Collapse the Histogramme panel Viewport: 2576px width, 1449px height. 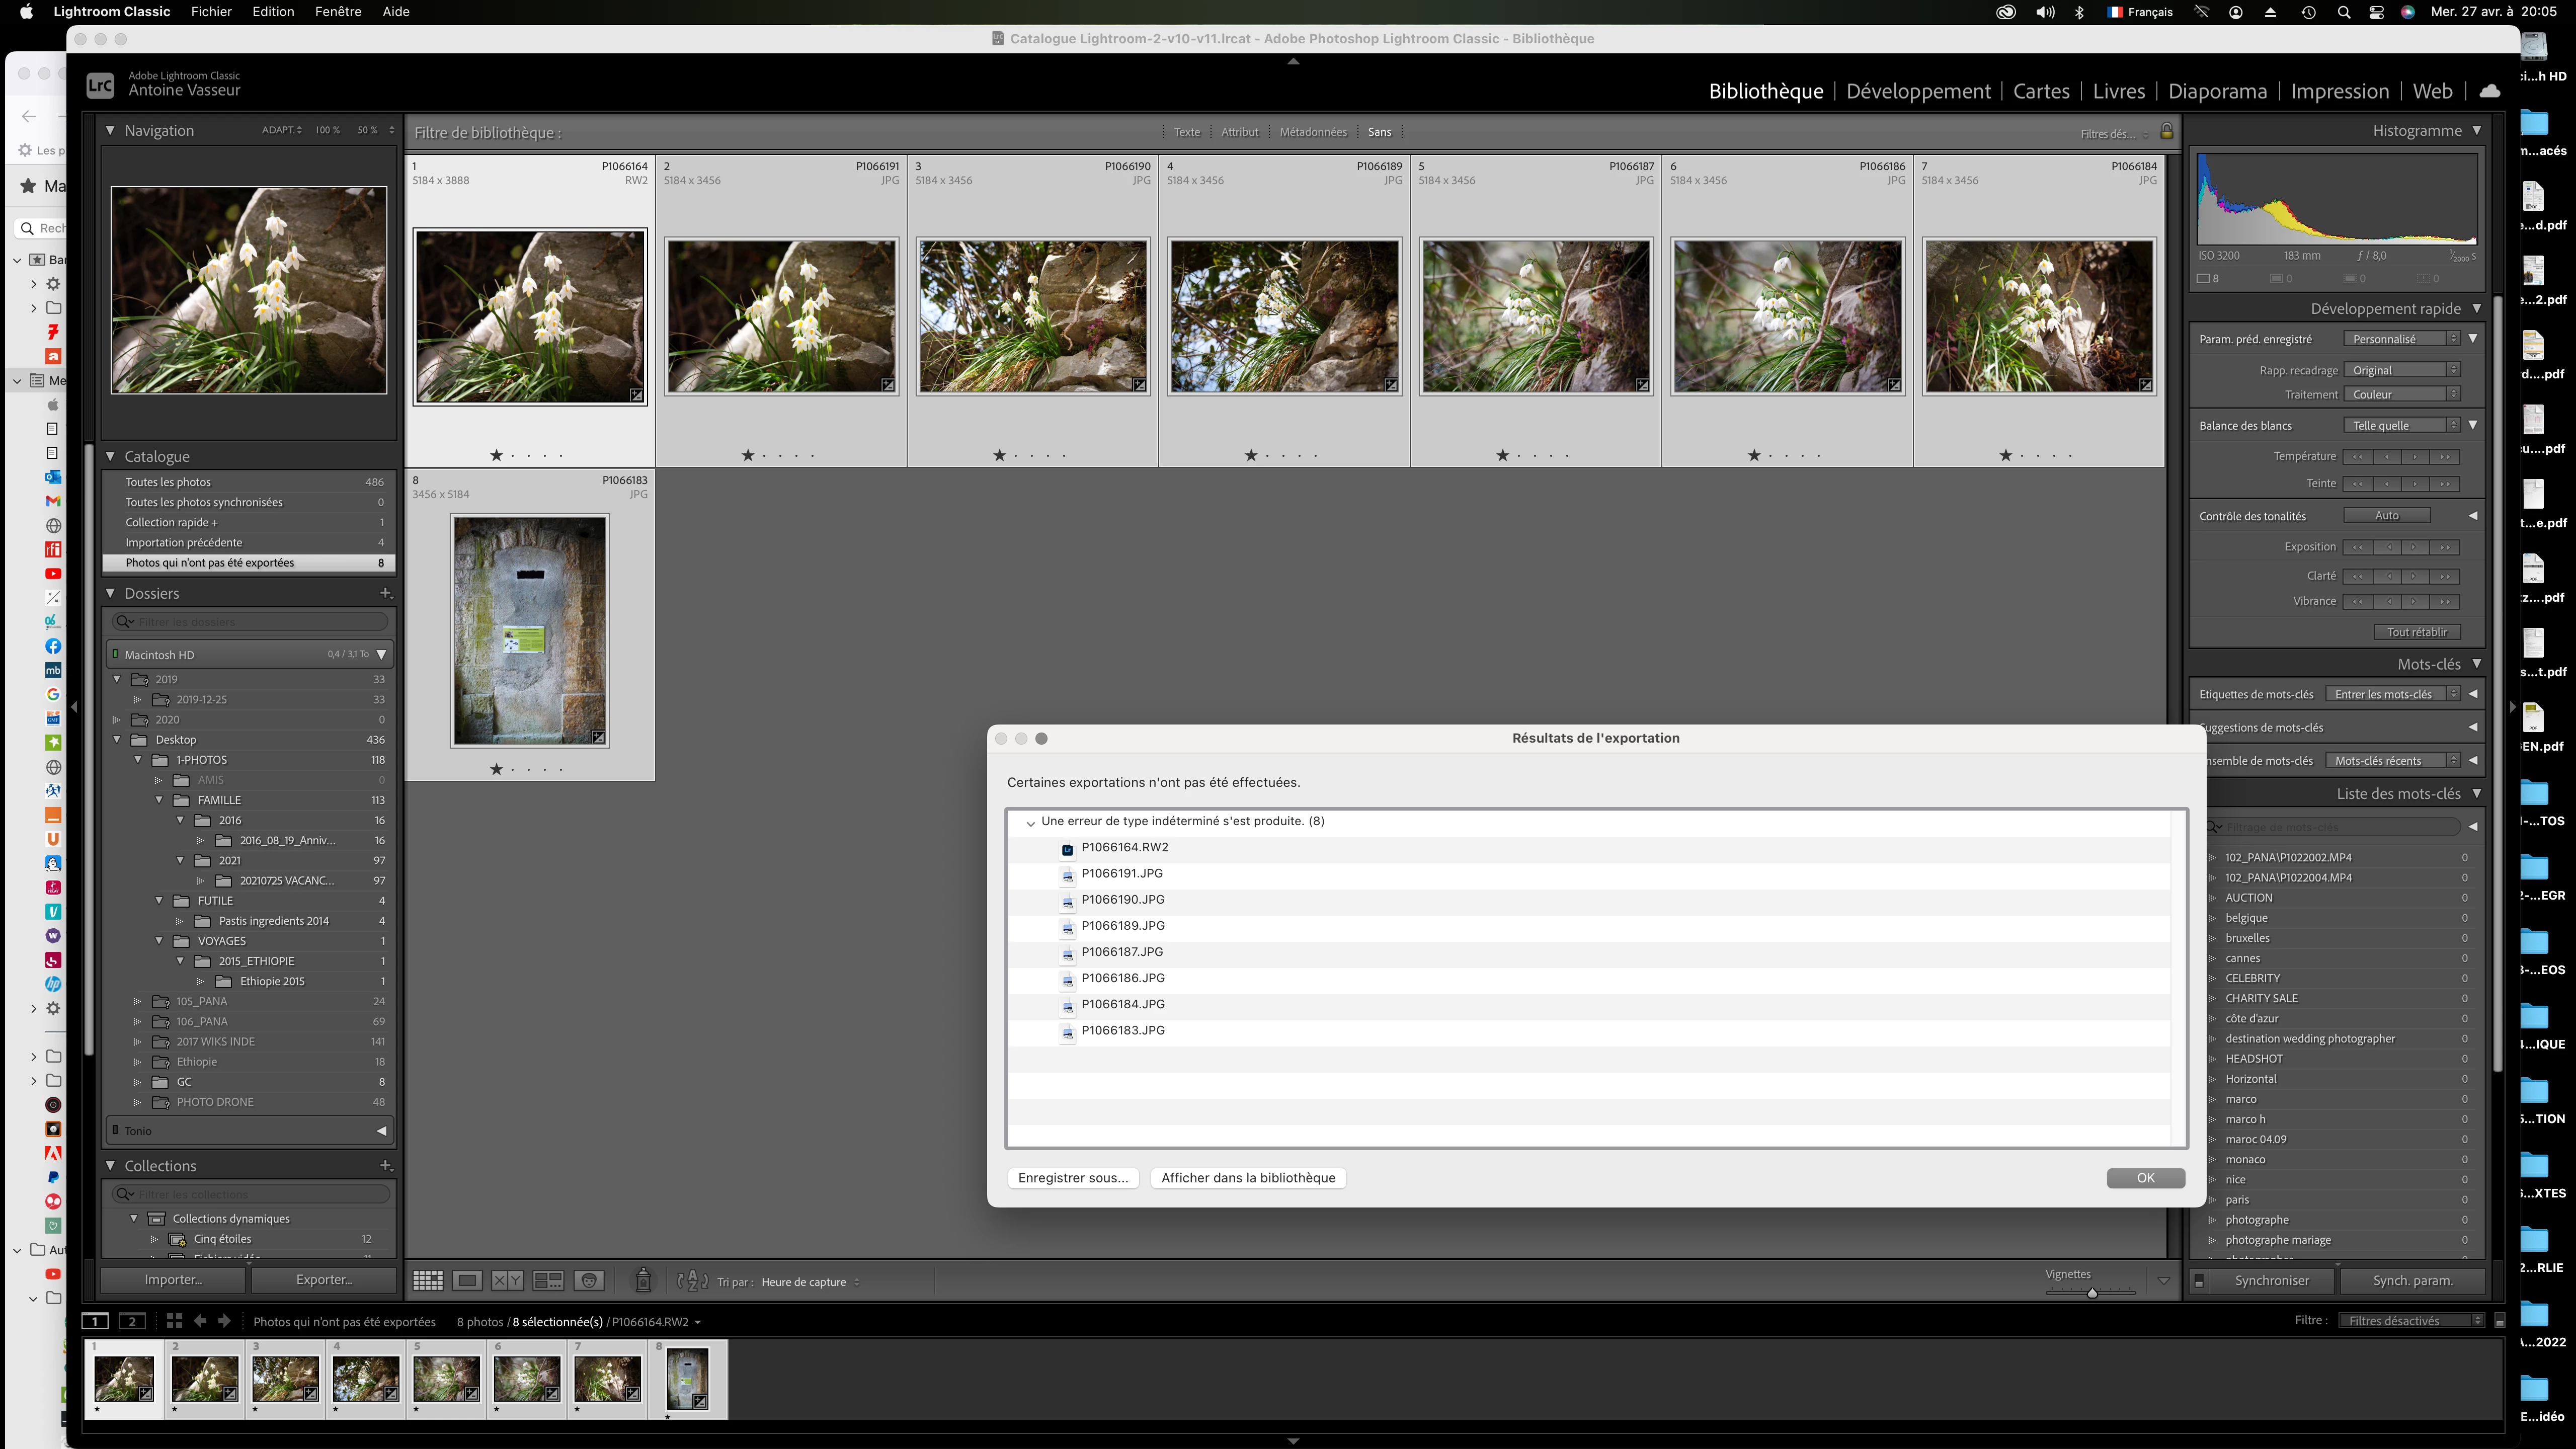tap(2477, 130)
